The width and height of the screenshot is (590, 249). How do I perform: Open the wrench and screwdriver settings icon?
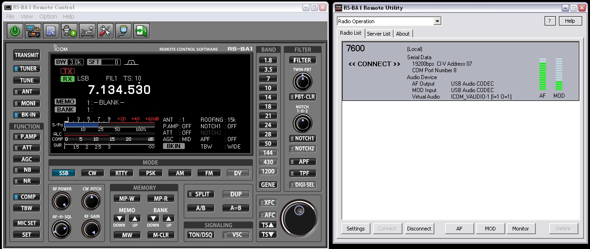(x=105, y=31)
